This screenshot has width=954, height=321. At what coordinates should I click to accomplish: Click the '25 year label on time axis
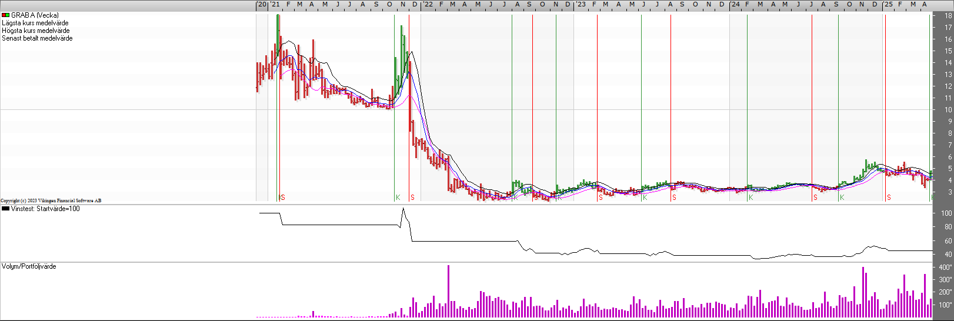(888, 4)
